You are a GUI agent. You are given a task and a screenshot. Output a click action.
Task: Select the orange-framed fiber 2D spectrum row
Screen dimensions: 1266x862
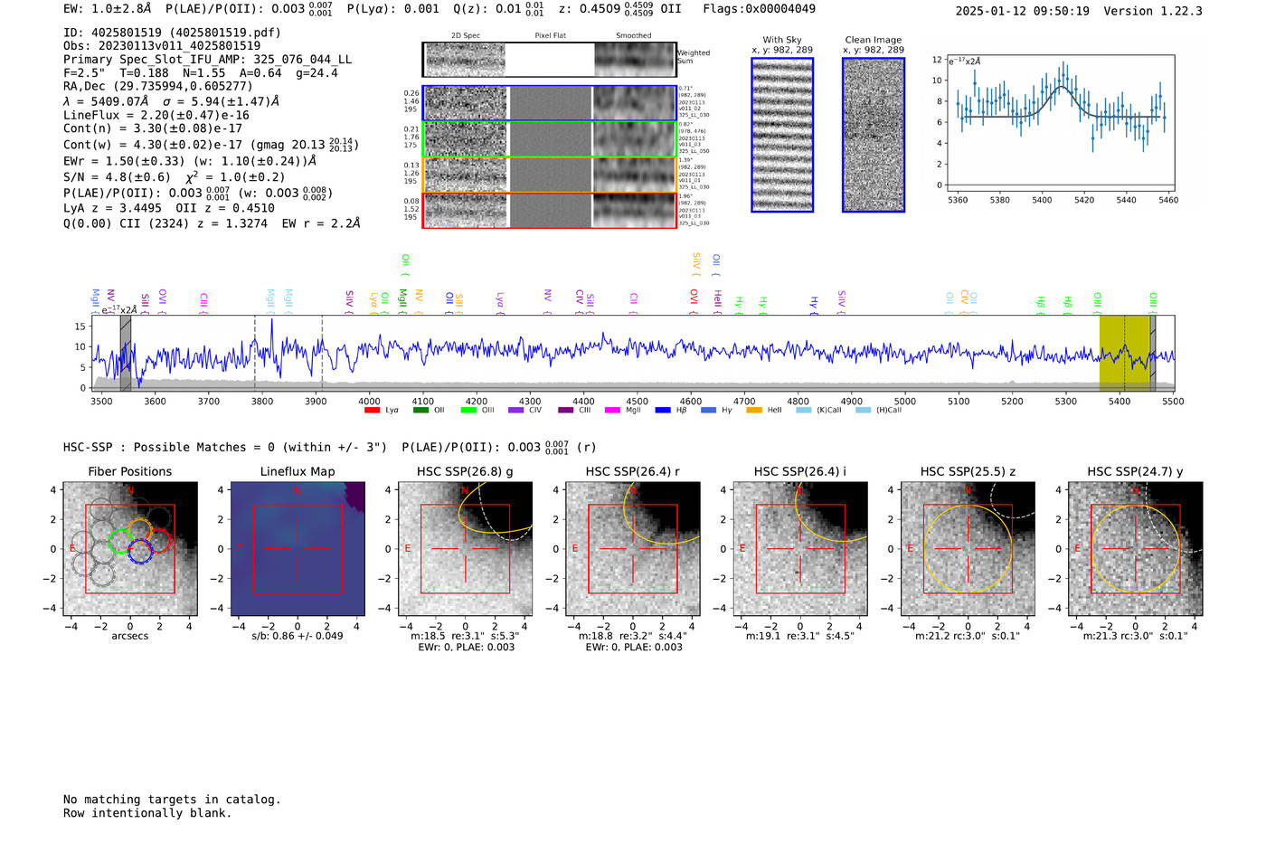pos(549,175)
